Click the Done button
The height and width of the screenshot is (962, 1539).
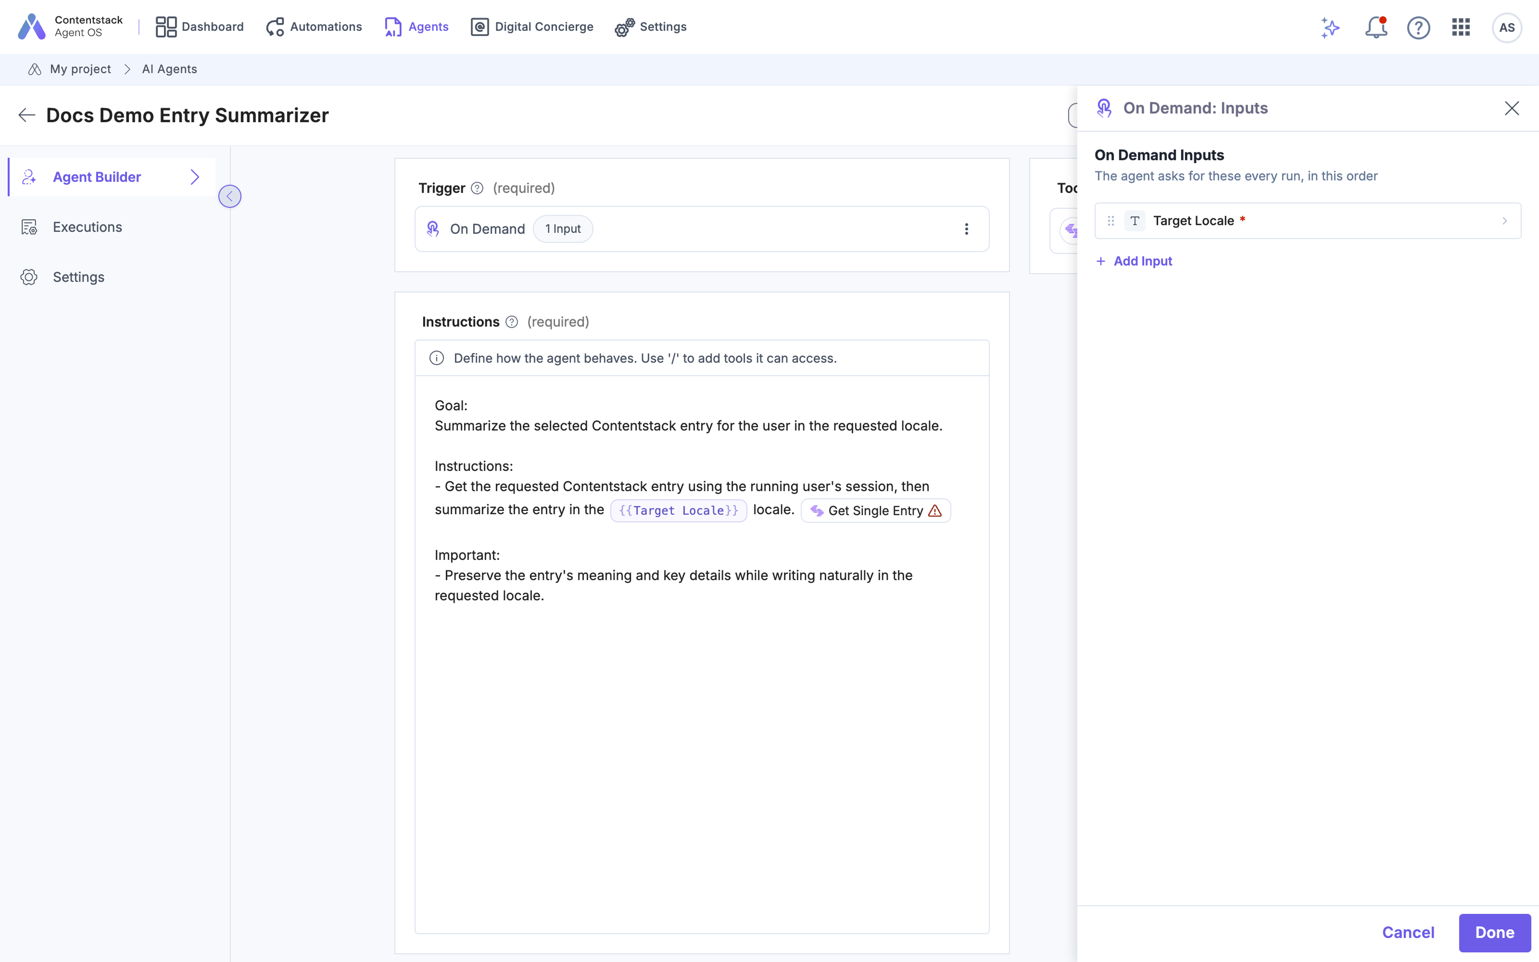[1495, 932]
